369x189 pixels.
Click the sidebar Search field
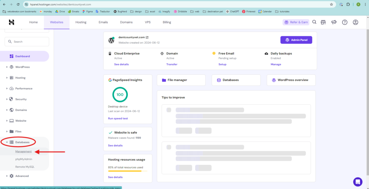pos(27,42)
